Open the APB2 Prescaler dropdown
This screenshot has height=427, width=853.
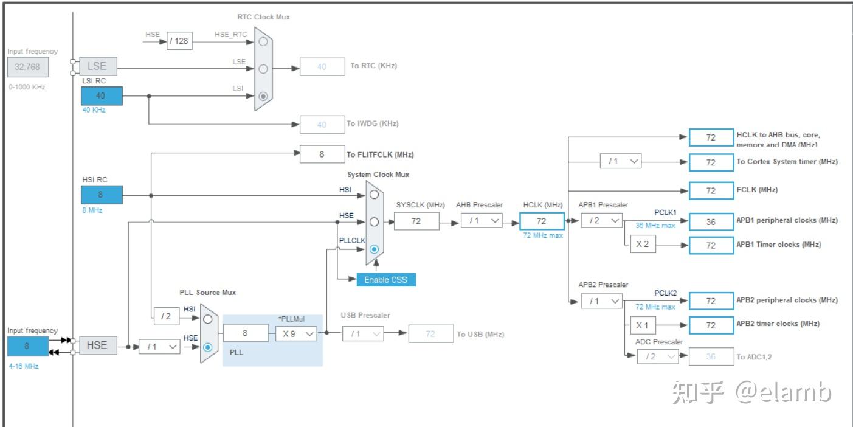coord(601,300)
